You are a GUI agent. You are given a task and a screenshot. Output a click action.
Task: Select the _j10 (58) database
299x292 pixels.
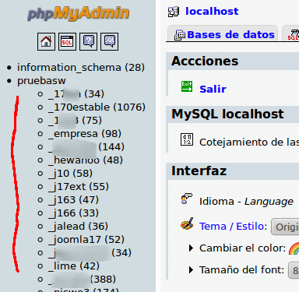pos(70,174)
